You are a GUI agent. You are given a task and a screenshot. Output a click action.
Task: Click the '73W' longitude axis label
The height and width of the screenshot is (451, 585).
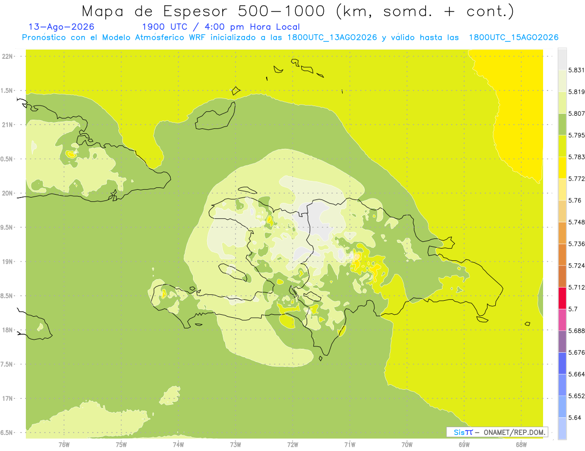coord(235,445)
